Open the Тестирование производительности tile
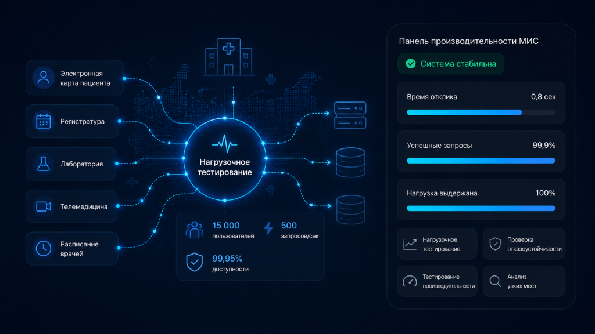 tap(437, 281)
